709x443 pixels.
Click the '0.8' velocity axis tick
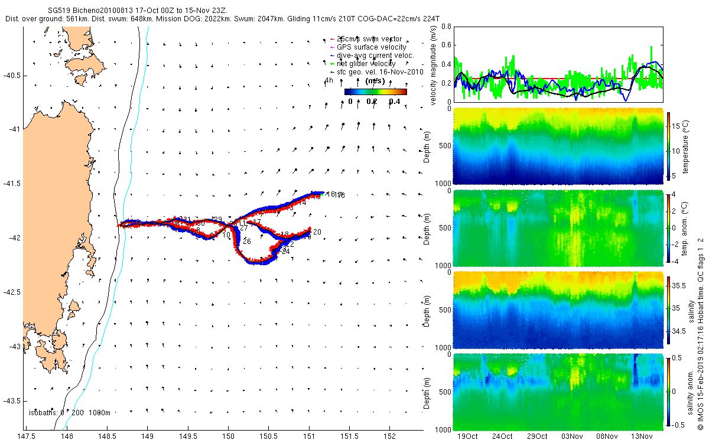click(446, 27)
